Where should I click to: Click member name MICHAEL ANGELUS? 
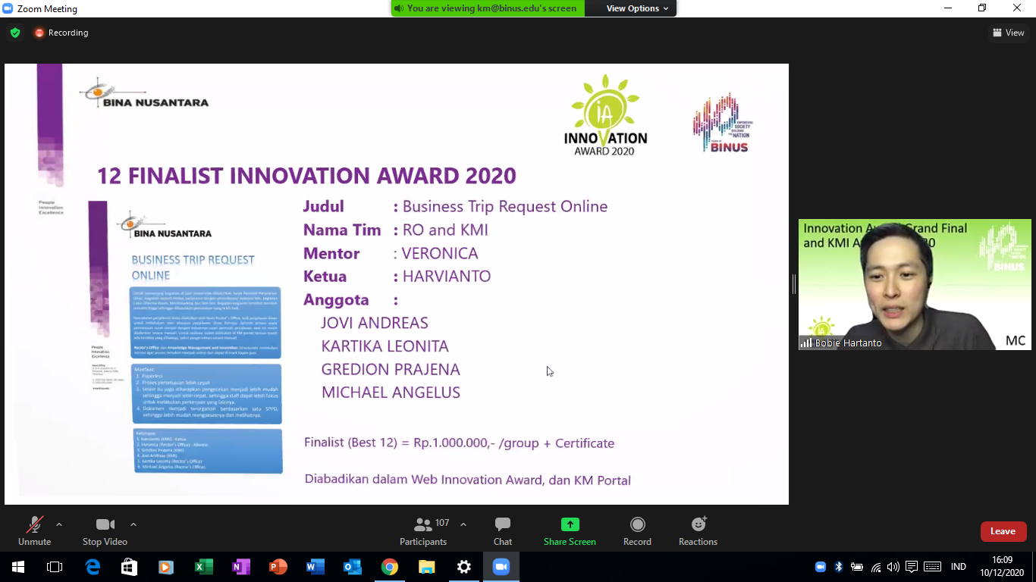pyautogui.click(x=391, y=393)
